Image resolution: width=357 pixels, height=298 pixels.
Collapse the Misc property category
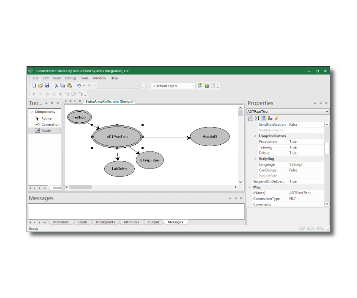pyautogui.click(x=249, y=187)
